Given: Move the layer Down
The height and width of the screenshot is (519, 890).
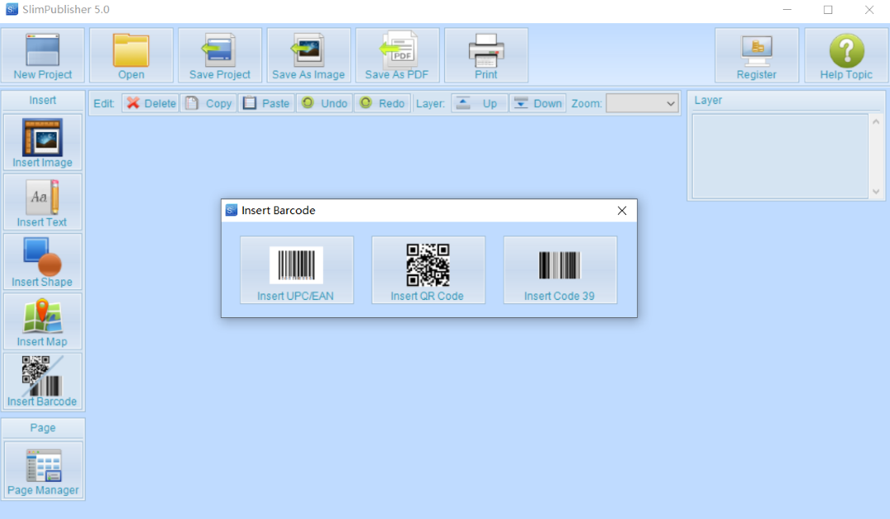Looking at the screenshot, I should (537, 102).
